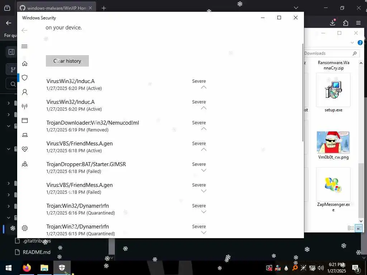Viewport: 367px width, 275px height.
Task: Open Firefox downloads panel icon
Action: 333,23
